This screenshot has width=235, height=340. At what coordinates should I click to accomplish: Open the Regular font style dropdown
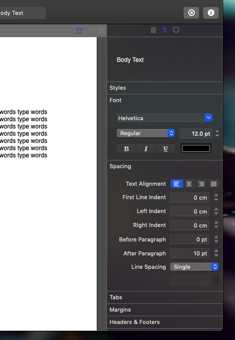(x=146, y=133)
